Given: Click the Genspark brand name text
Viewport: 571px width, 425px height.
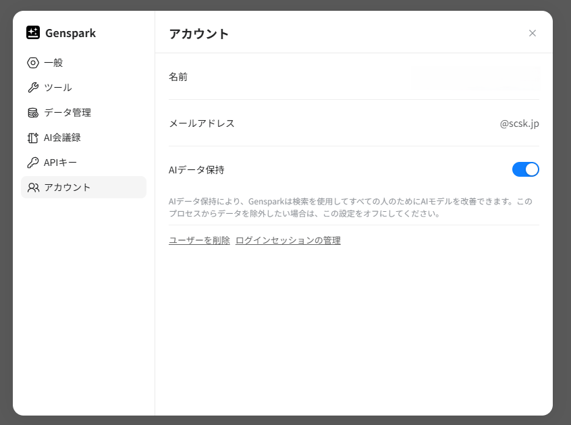Looking at the screenshot, I should (70, 33).
